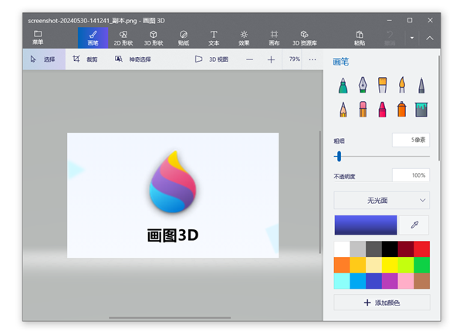Switch to the 贴纸 stickers tab
The image size is (463, 335).
(184, 38)
